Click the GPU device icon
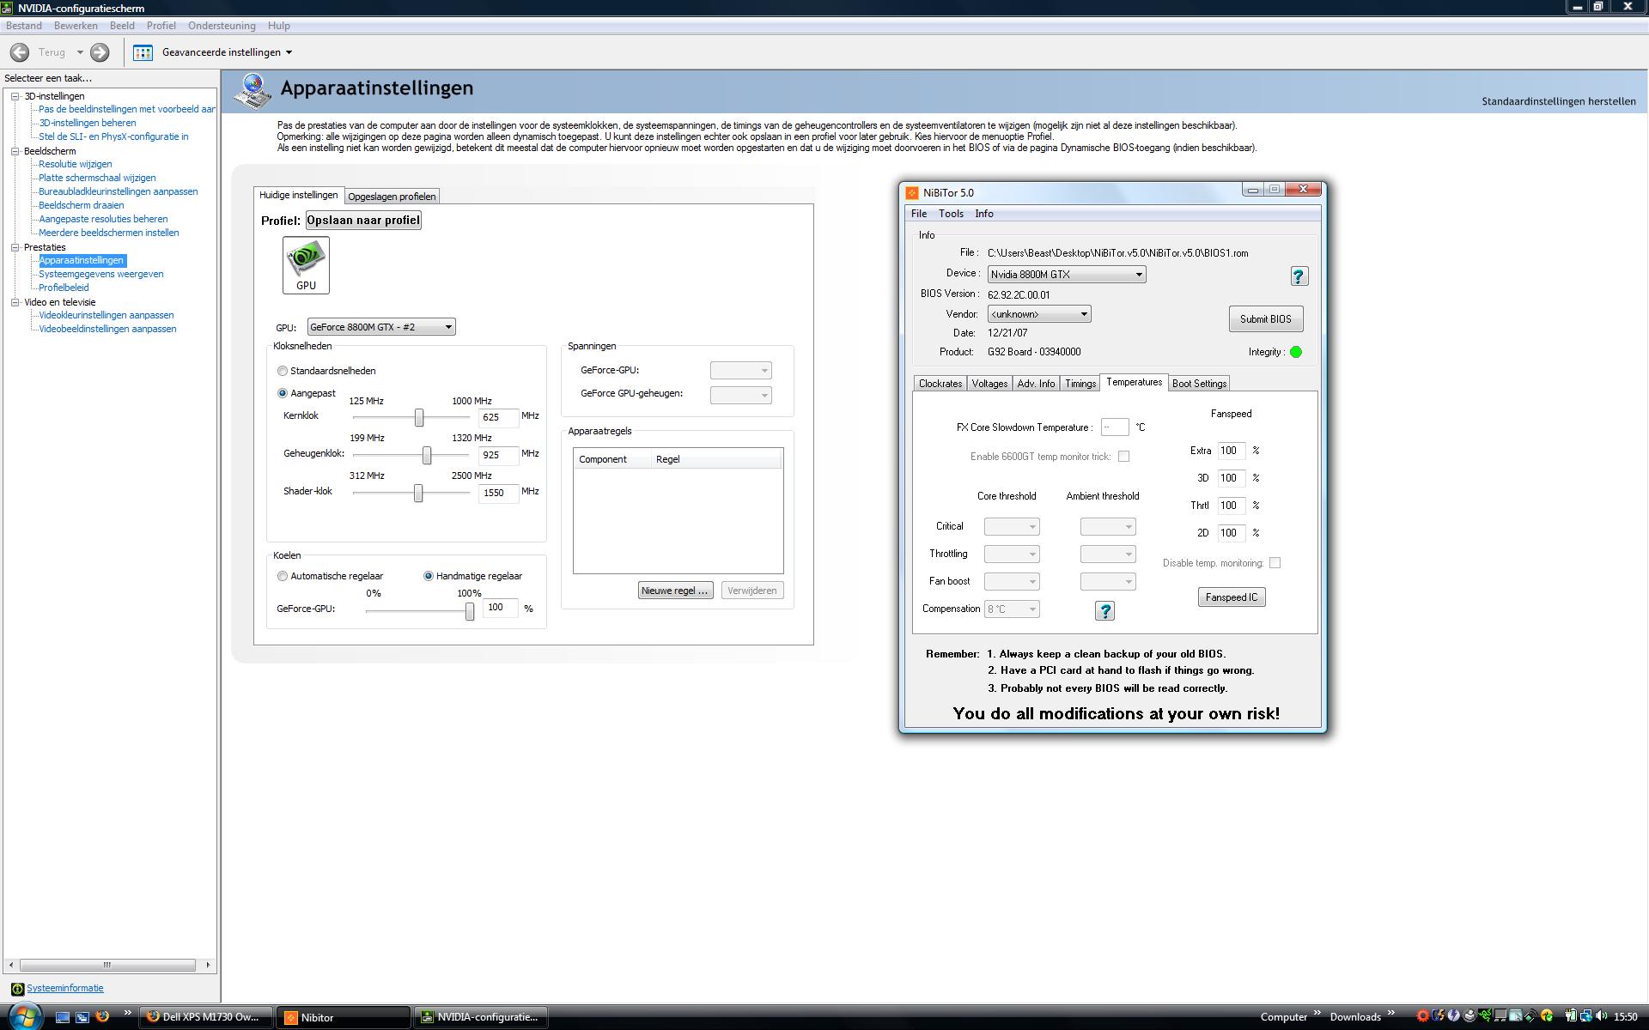Screen dimensions: 1649x1030 [x=306, y=265]
